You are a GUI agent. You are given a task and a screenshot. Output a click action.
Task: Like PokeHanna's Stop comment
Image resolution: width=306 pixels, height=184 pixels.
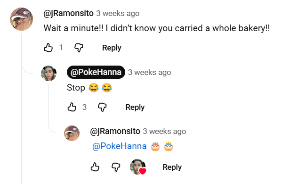(x=72, y=107)
